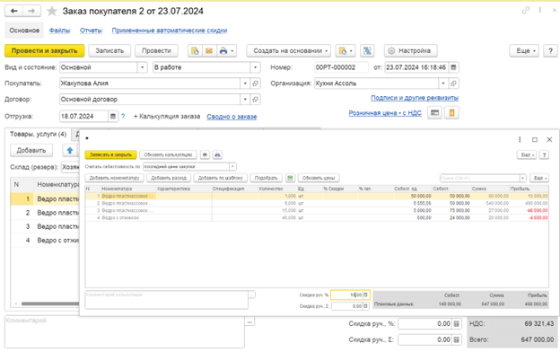Viewport: 560px width, 352px height.
Task: Switch to Основное tab
Action: 24,31
